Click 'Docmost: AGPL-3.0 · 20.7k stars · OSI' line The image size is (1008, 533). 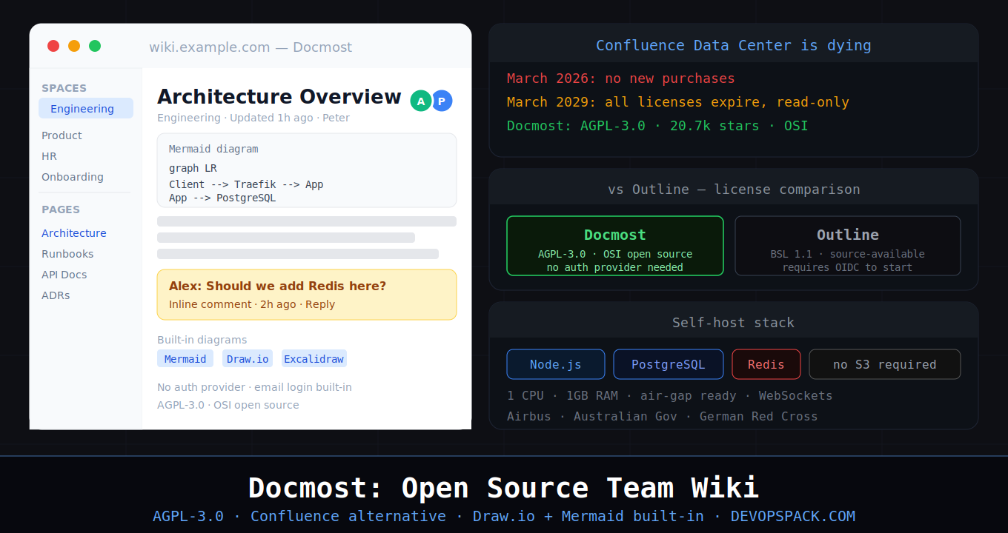pos(657,126)
